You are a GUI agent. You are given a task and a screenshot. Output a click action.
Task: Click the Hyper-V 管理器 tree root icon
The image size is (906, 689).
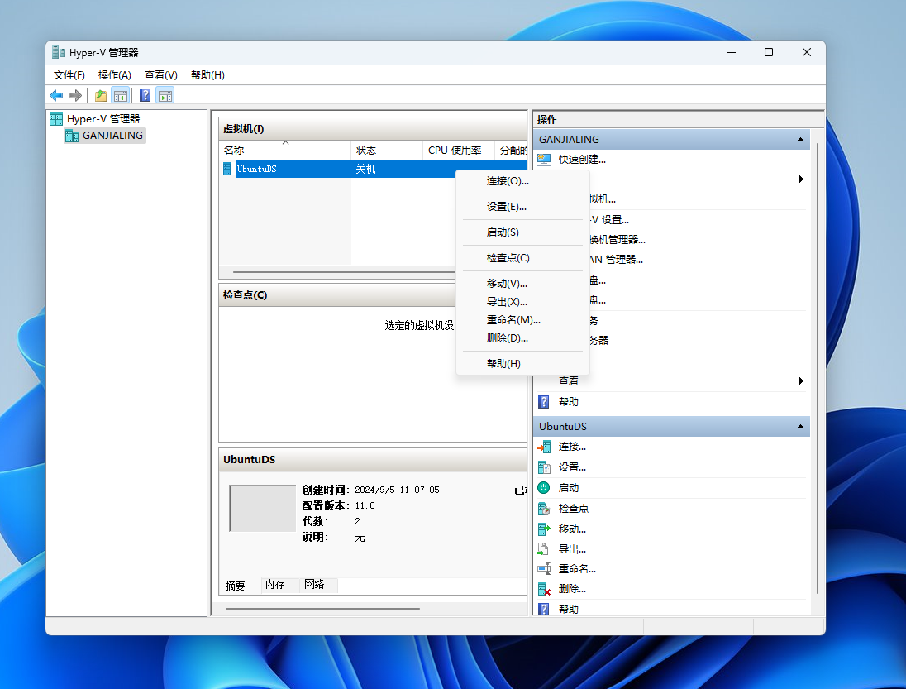56,119
